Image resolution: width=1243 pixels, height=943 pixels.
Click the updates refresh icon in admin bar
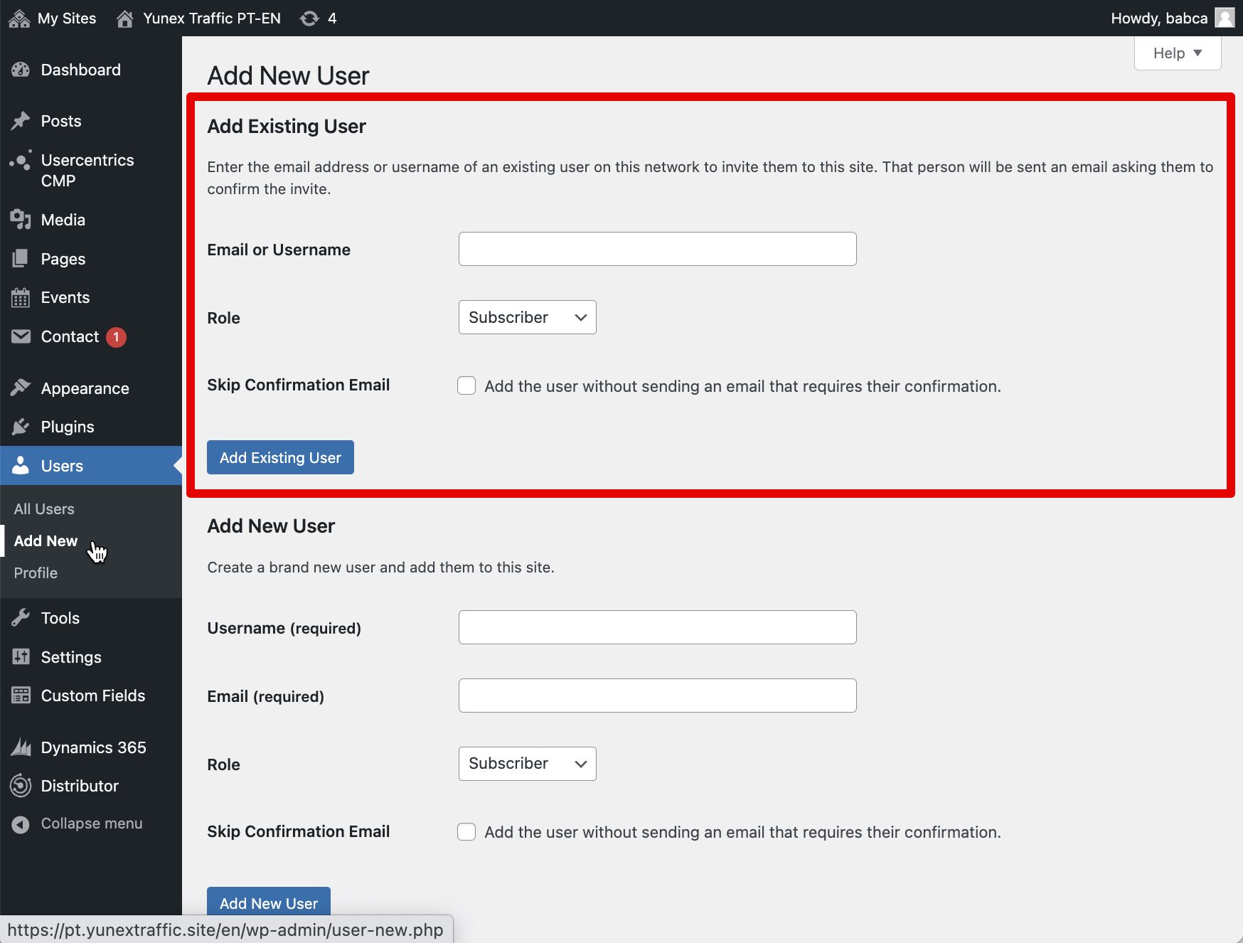[x=309, y=18]
